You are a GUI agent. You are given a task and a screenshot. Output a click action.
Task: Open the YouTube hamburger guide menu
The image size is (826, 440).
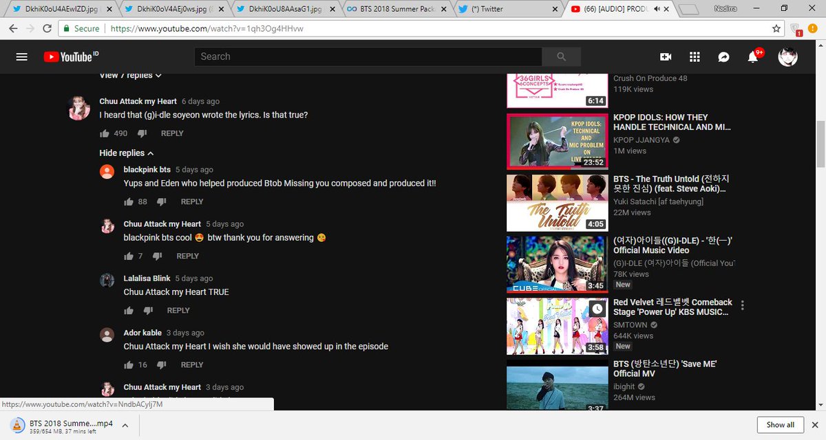pos(21,57)
